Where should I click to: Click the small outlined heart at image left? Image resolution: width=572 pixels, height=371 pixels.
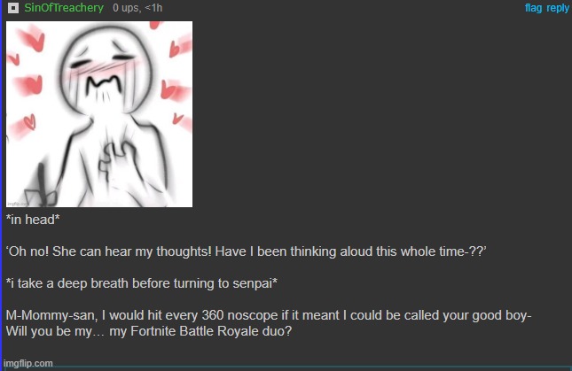[x=29, y=123]
